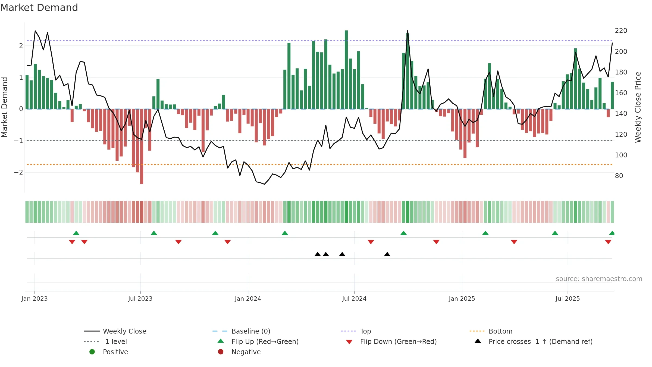Click the flip down marker near Nov 2024
Screen dimensions: 652x367
(436, 242)
